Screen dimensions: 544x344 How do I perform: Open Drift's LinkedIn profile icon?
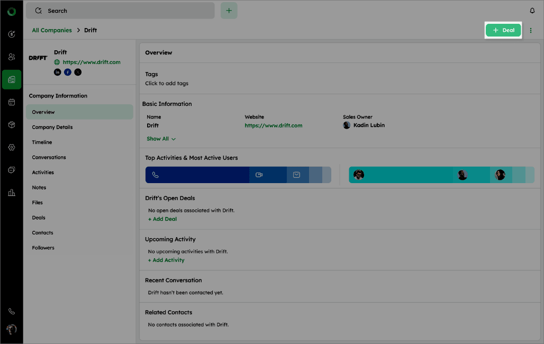point(58,72)
